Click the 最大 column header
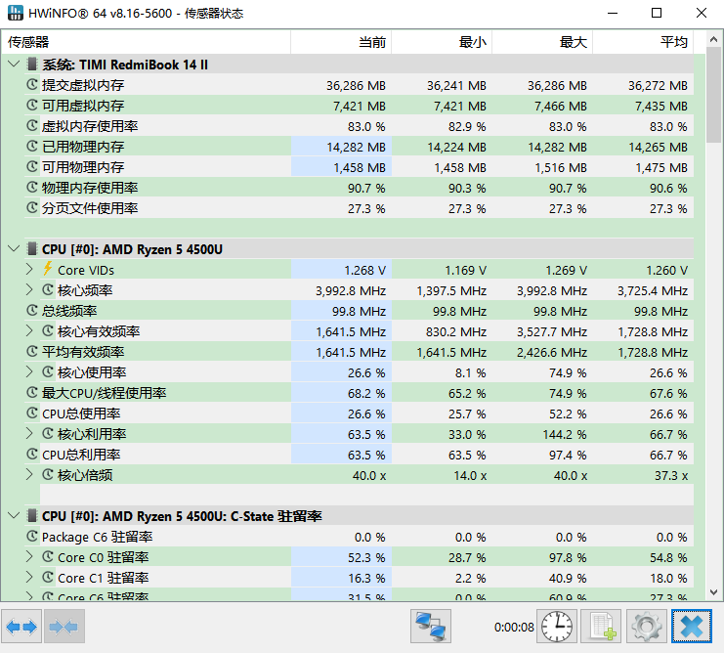 (x=542, y=42)
